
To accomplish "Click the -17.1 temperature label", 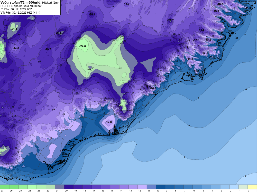I will [187, 47].
